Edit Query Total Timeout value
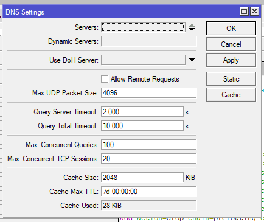Screen dimensions: 264x222 coord(142,126)
